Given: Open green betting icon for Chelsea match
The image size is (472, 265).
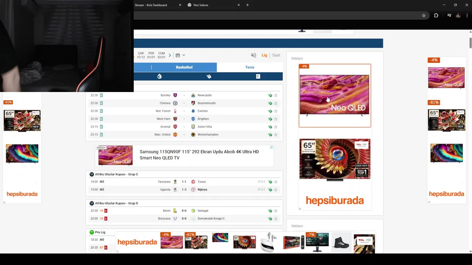Looking at the screenshot, I should coord(270,103).
